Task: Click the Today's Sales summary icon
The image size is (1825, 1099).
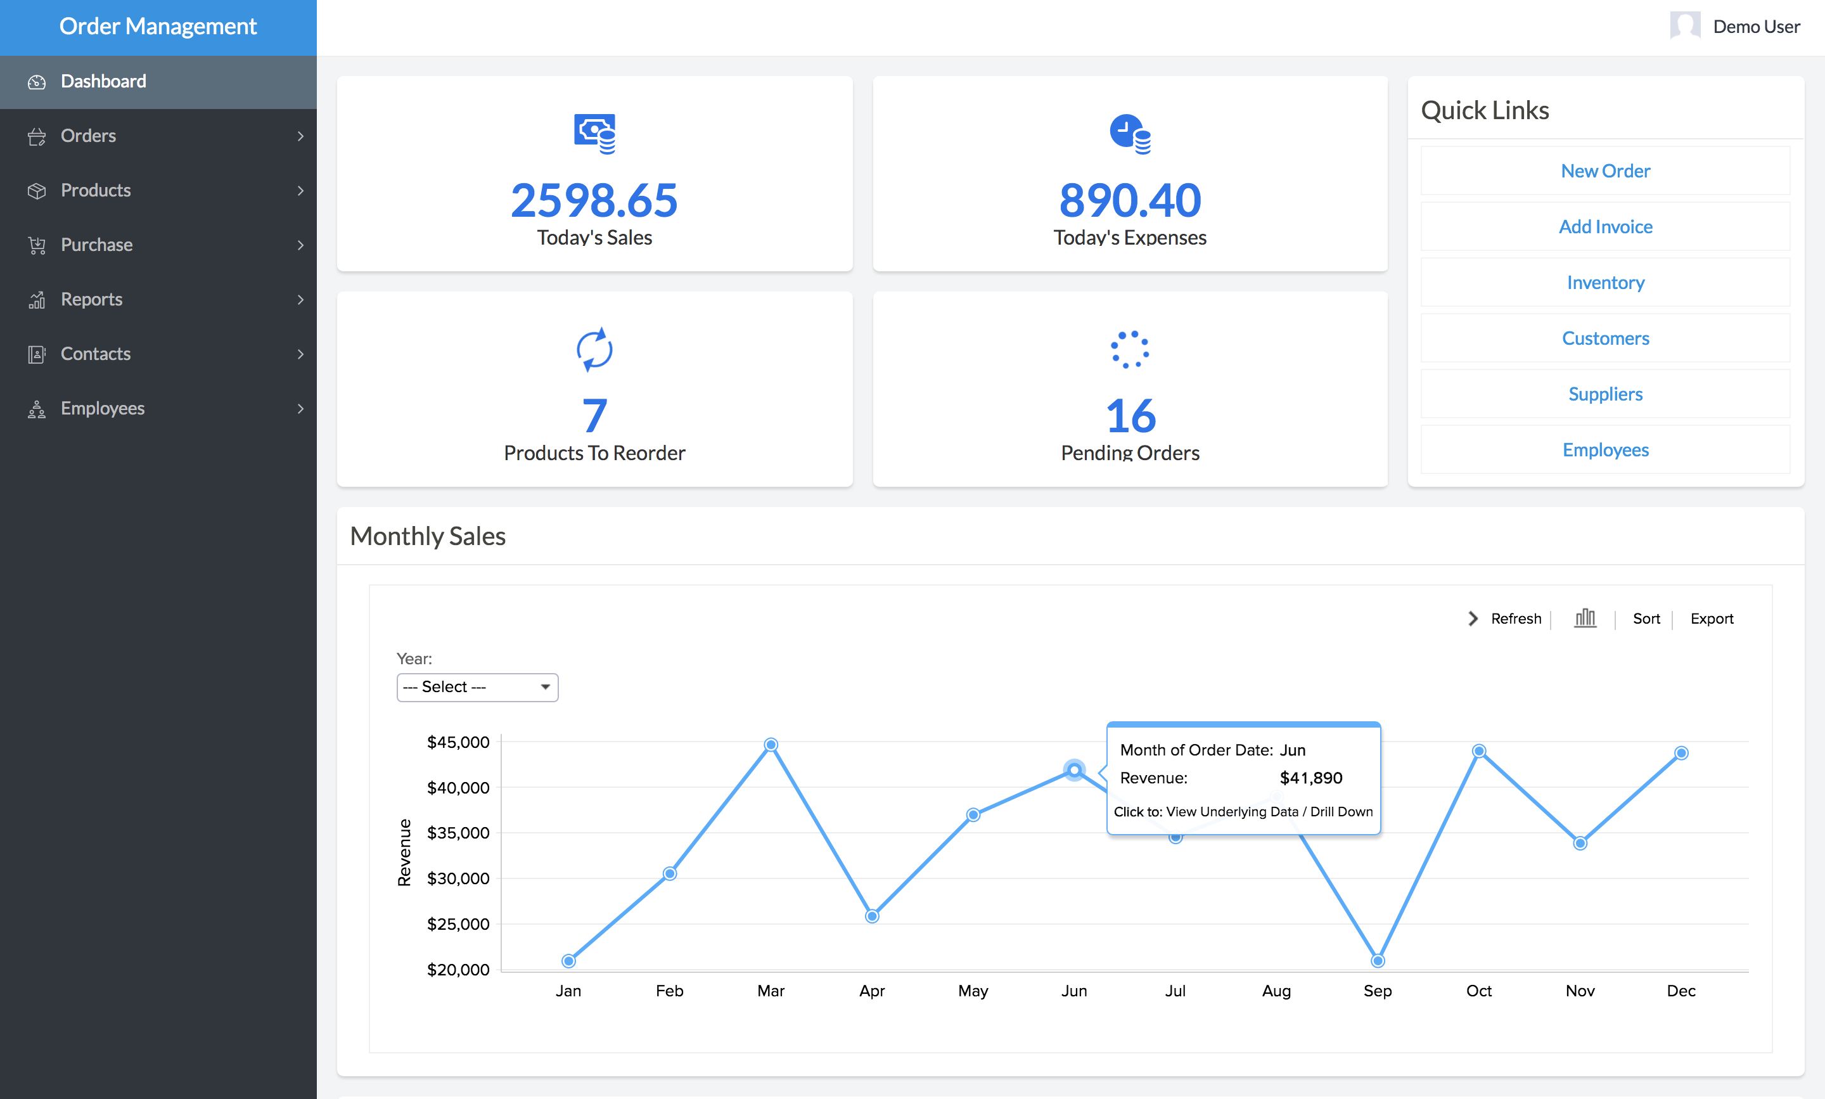Action: point(594,132)
